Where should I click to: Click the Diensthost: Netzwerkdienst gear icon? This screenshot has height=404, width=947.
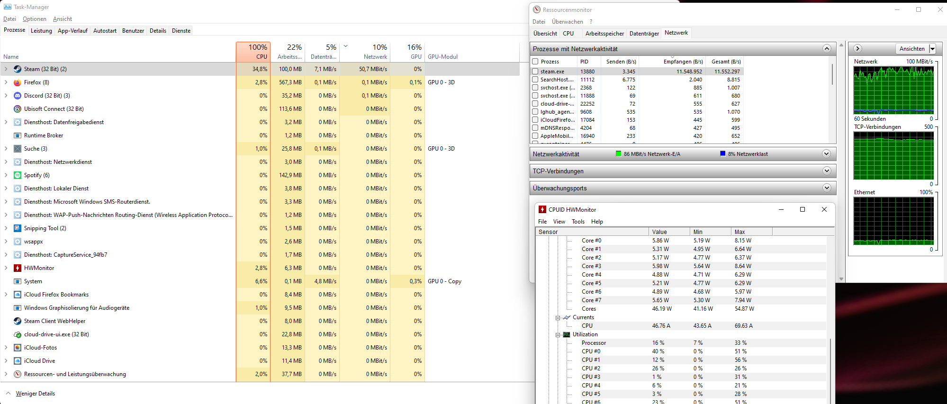pos(18,162)
